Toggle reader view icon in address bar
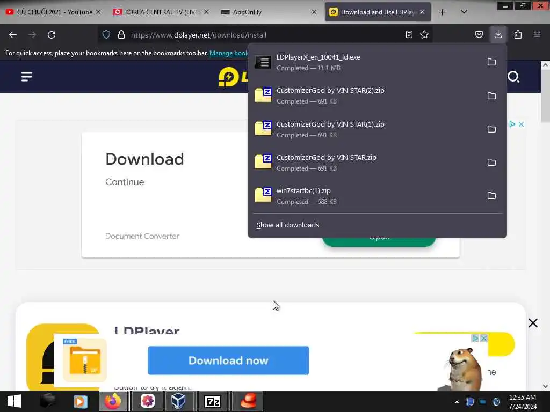 tap(409, 35)
